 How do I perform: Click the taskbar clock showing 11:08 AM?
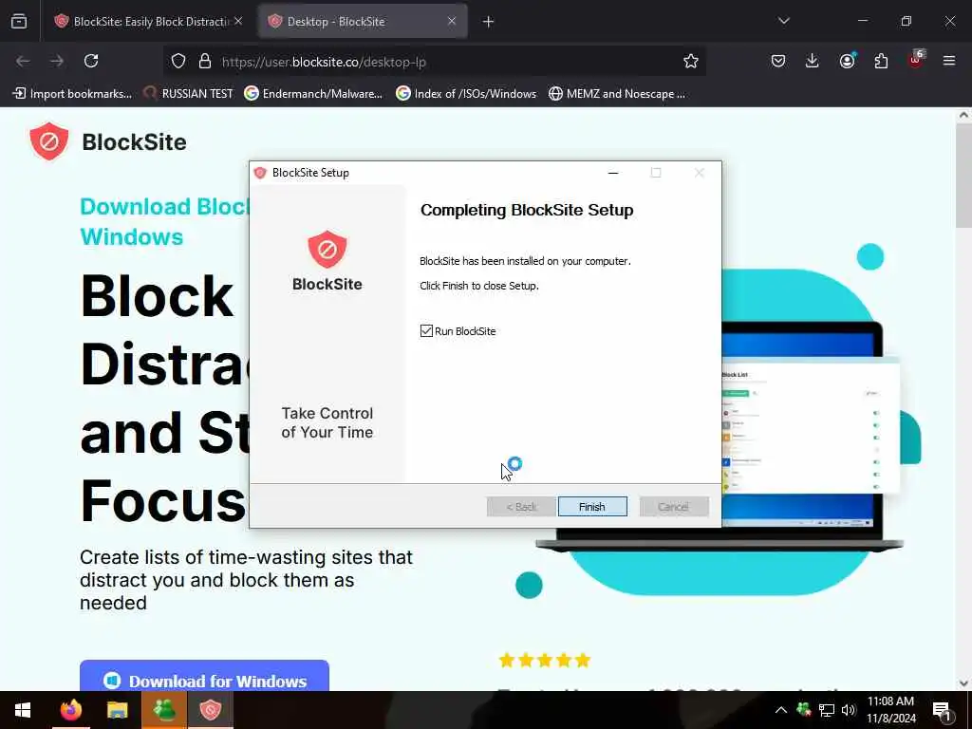click(x=890, y=710)
